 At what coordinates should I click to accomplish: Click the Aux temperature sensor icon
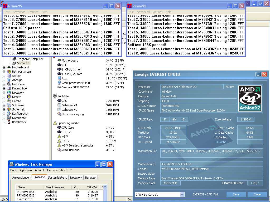[x=59, y=78]
